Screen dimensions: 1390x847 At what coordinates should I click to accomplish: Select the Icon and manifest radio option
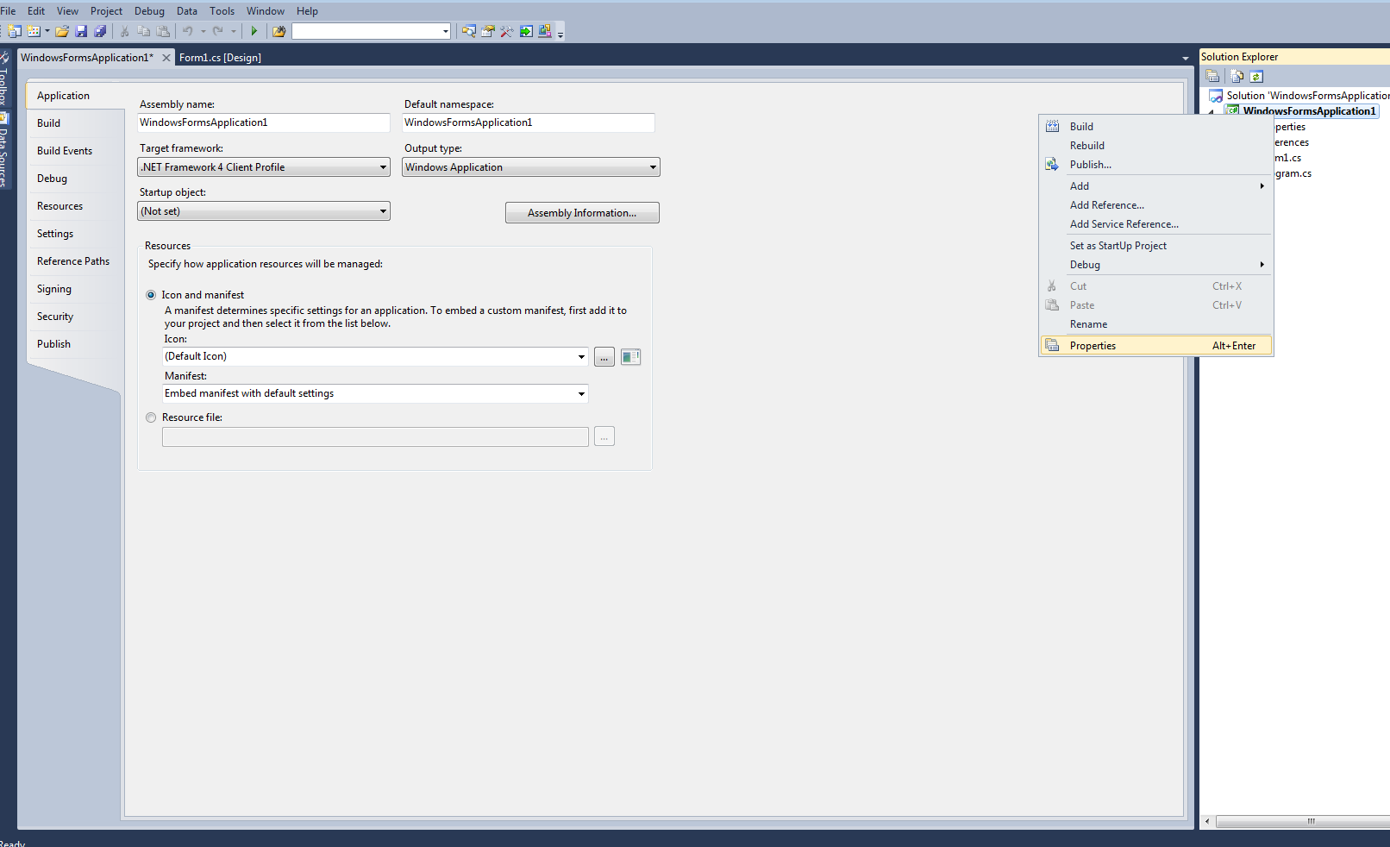[151, 295]
